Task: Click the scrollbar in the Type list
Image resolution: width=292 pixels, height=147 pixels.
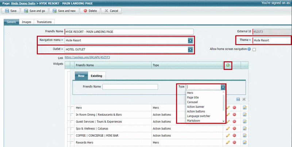Action: [x=223, y=103]
